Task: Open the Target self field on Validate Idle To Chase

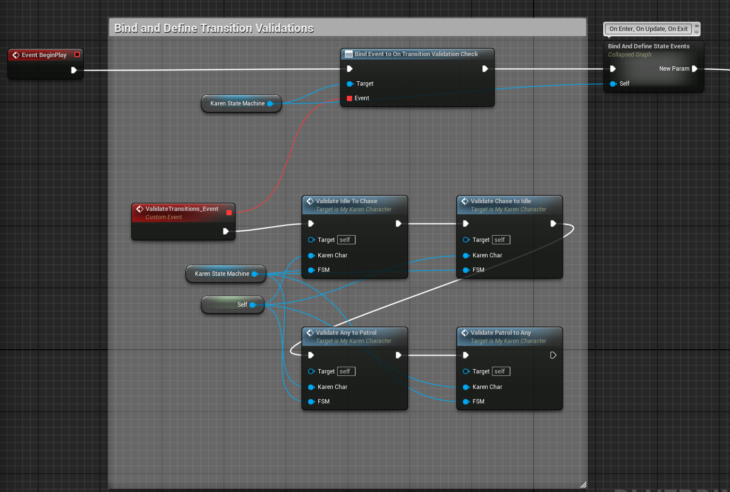Action: tap(345, 239)
